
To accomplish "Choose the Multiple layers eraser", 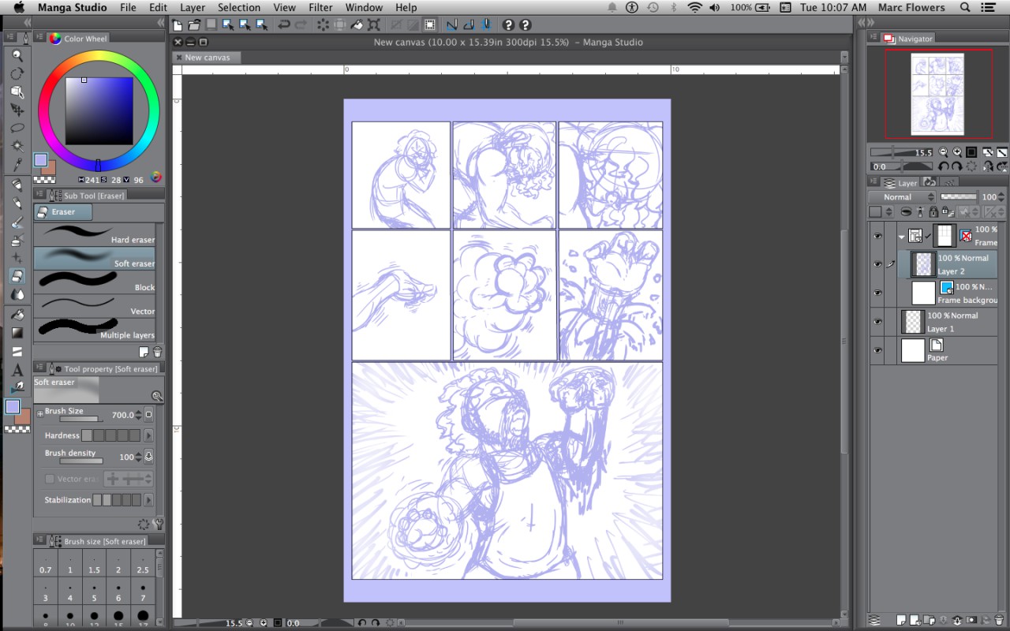I will click(95, 330).
